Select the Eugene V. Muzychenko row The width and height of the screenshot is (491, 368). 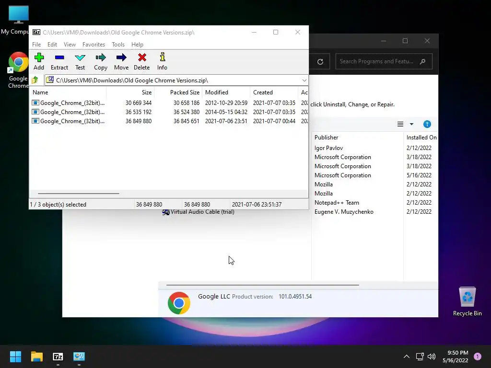344,211
